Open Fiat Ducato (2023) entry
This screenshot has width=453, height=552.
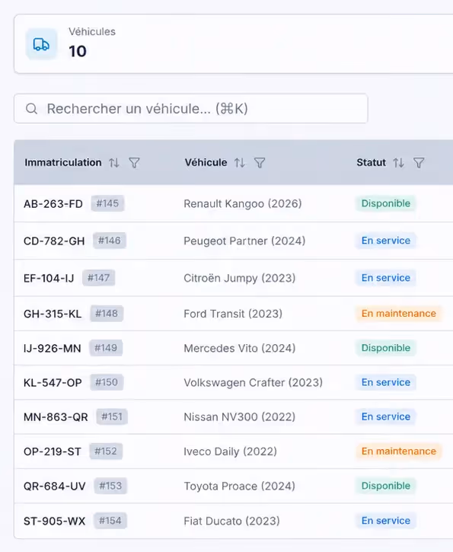232,522
